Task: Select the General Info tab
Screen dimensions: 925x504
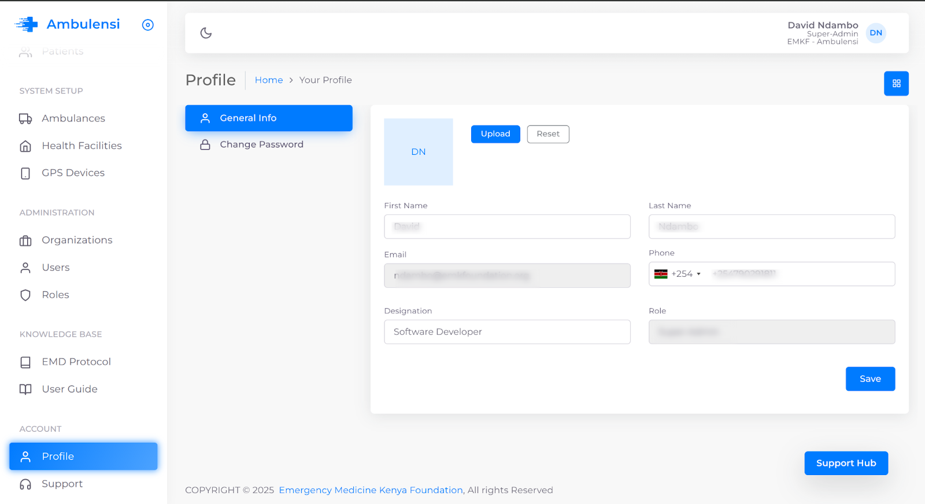Action: pos(268,118)
